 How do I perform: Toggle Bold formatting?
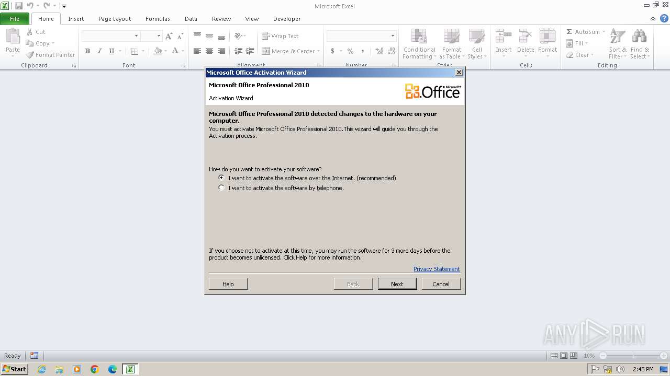[x=87, y=51]
